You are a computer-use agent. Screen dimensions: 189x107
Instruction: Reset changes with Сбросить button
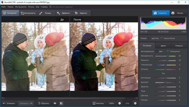pyautogui.click(x=43, y=103)
